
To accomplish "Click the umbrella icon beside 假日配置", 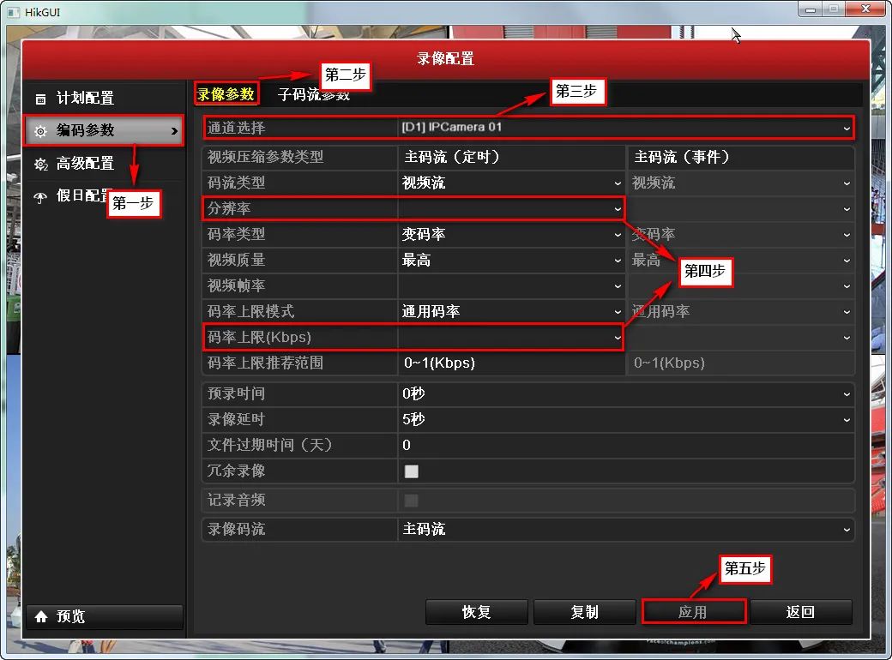I will point(40,196).
